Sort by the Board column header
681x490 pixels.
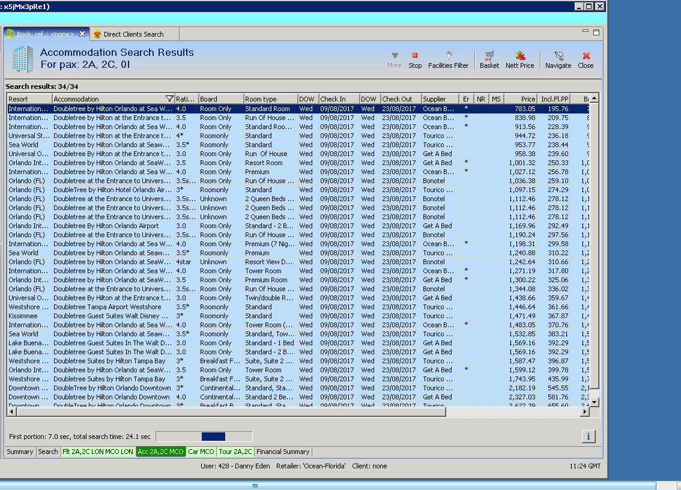(x=221, y=99)
